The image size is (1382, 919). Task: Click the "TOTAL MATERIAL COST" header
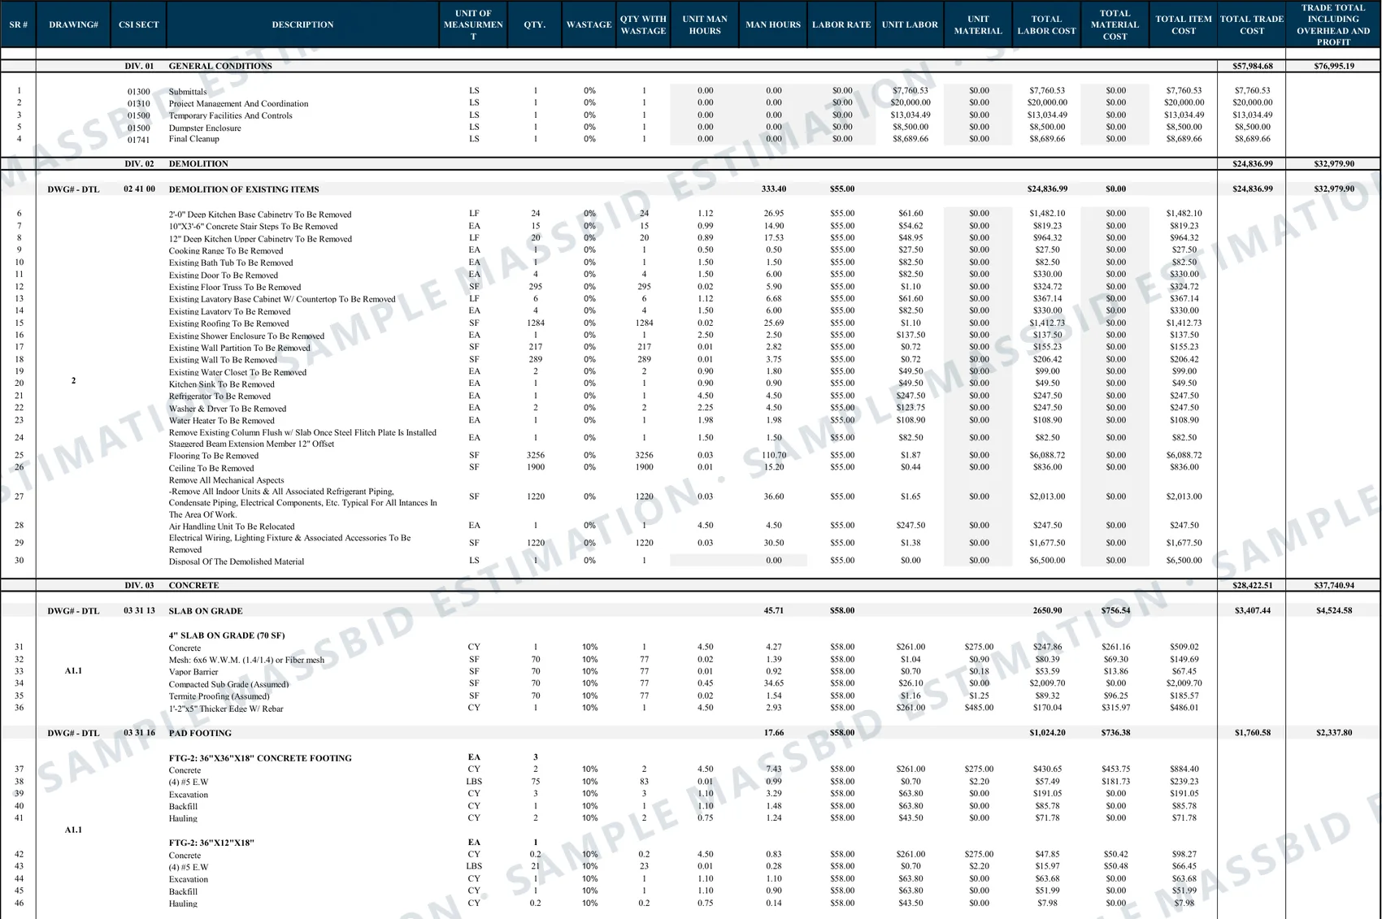coord(1115,25)
